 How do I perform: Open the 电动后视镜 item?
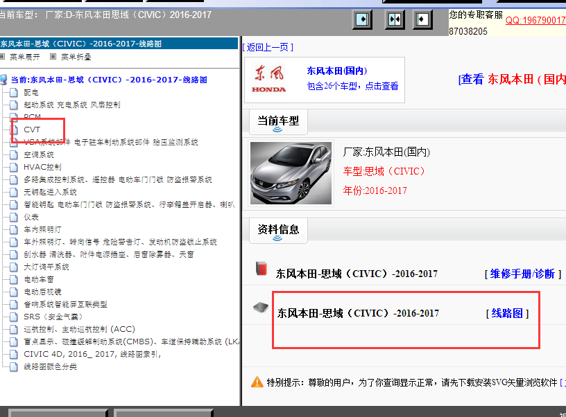(x=42, y=292)
